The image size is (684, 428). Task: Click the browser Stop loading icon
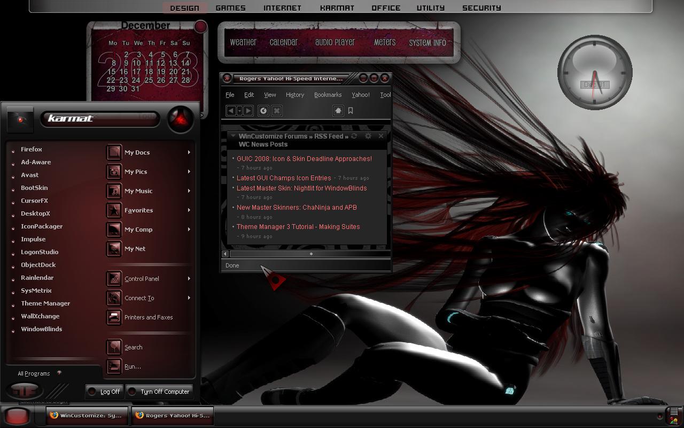tap(277, 111)
